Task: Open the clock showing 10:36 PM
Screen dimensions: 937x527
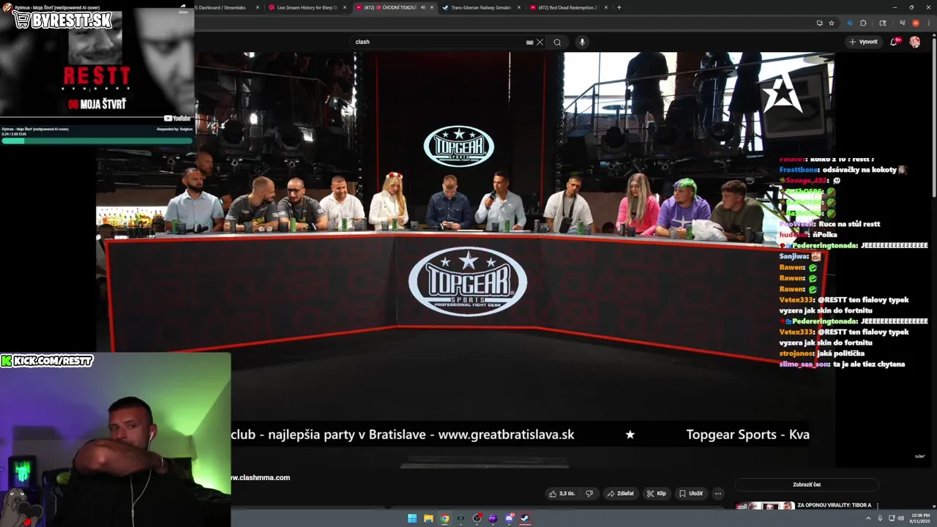Action: (x=919, y=518)
